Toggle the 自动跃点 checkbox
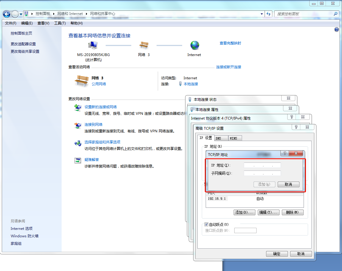This screenshot has width=342, height=271. tap(207, 224)
